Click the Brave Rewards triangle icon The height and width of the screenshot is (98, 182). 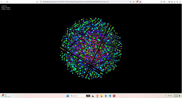pos(140,2)
